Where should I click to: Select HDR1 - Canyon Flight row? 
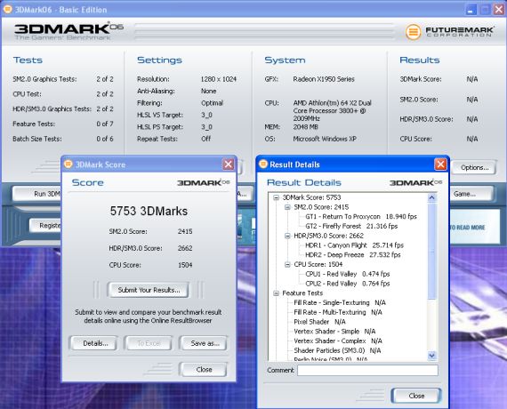point(354,245)
